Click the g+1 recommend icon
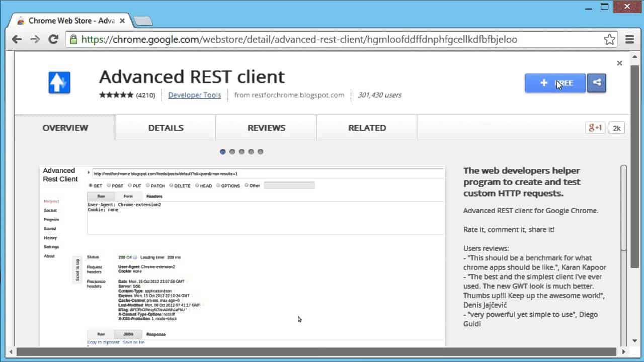Screen dimensions: 644x362 coord(596,127)
